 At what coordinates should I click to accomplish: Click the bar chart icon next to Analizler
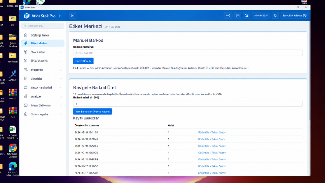(x=25, y=96)
